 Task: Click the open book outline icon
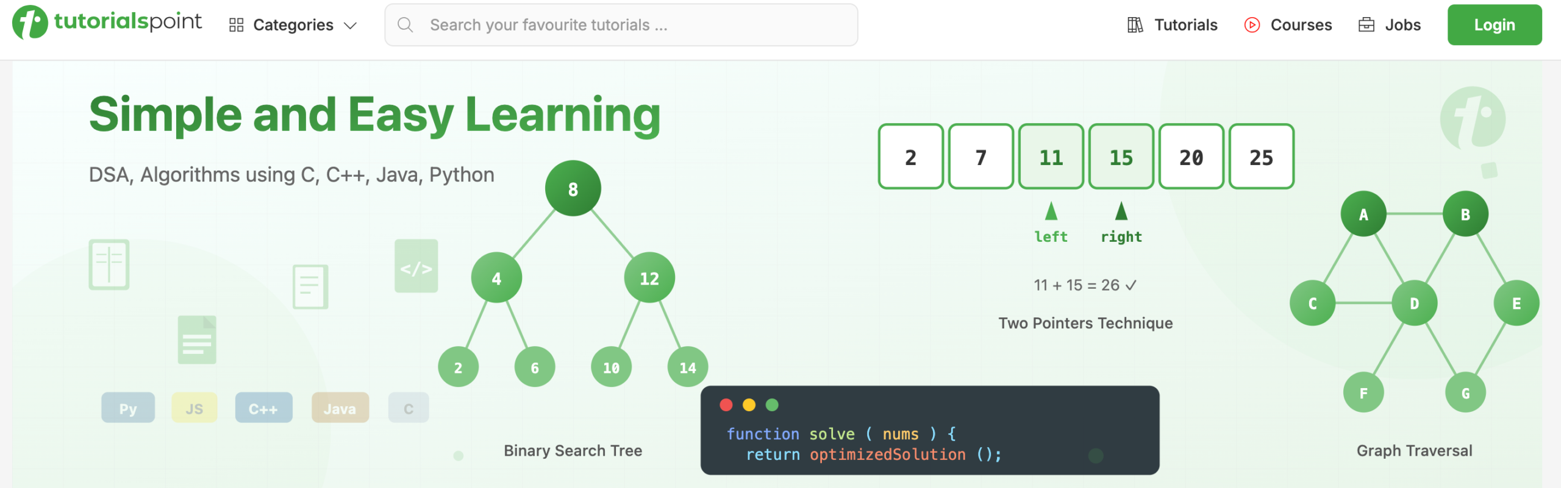click(109, 265)
